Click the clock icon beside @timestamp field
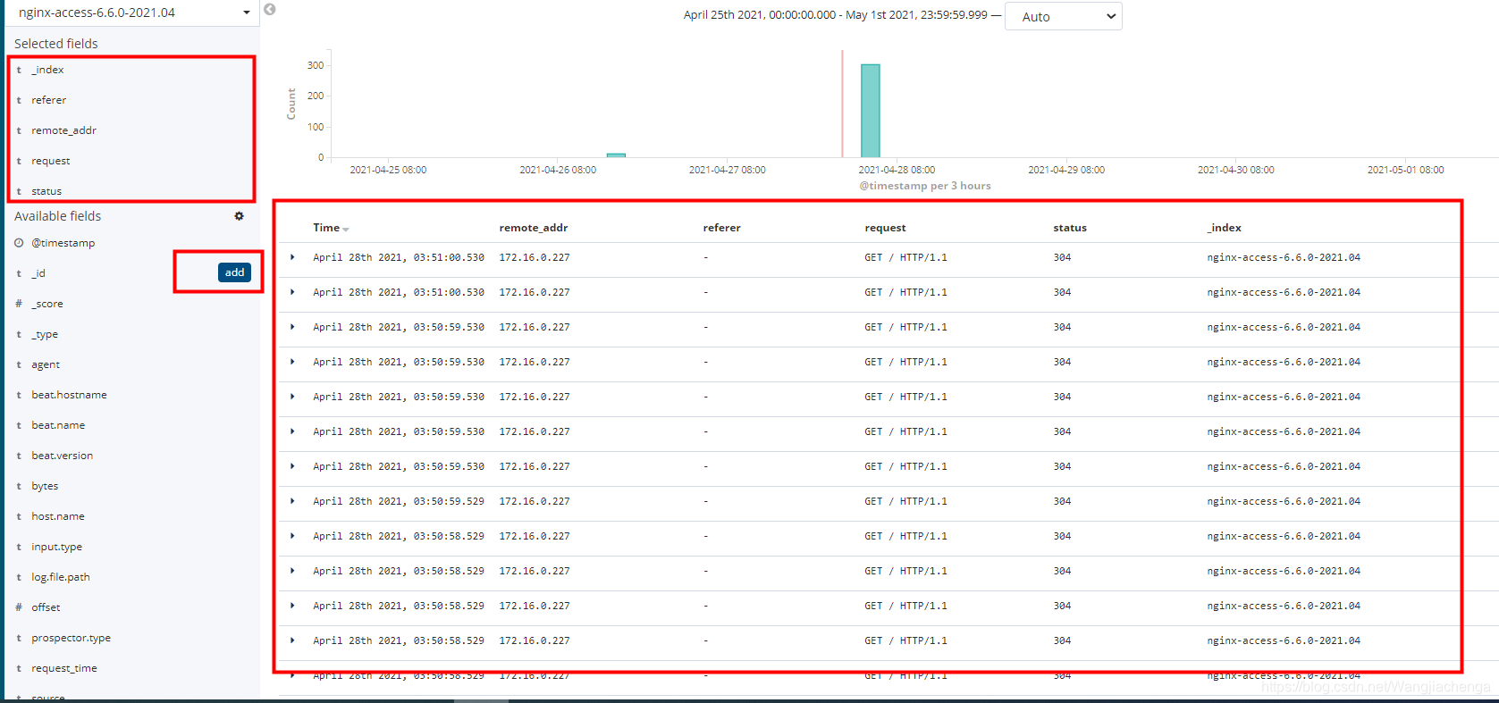 19,243
